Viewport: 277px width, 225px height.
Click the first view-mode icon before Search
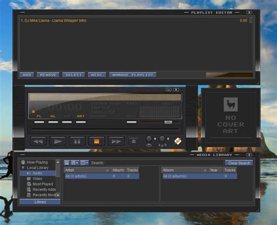pos(67,163)
